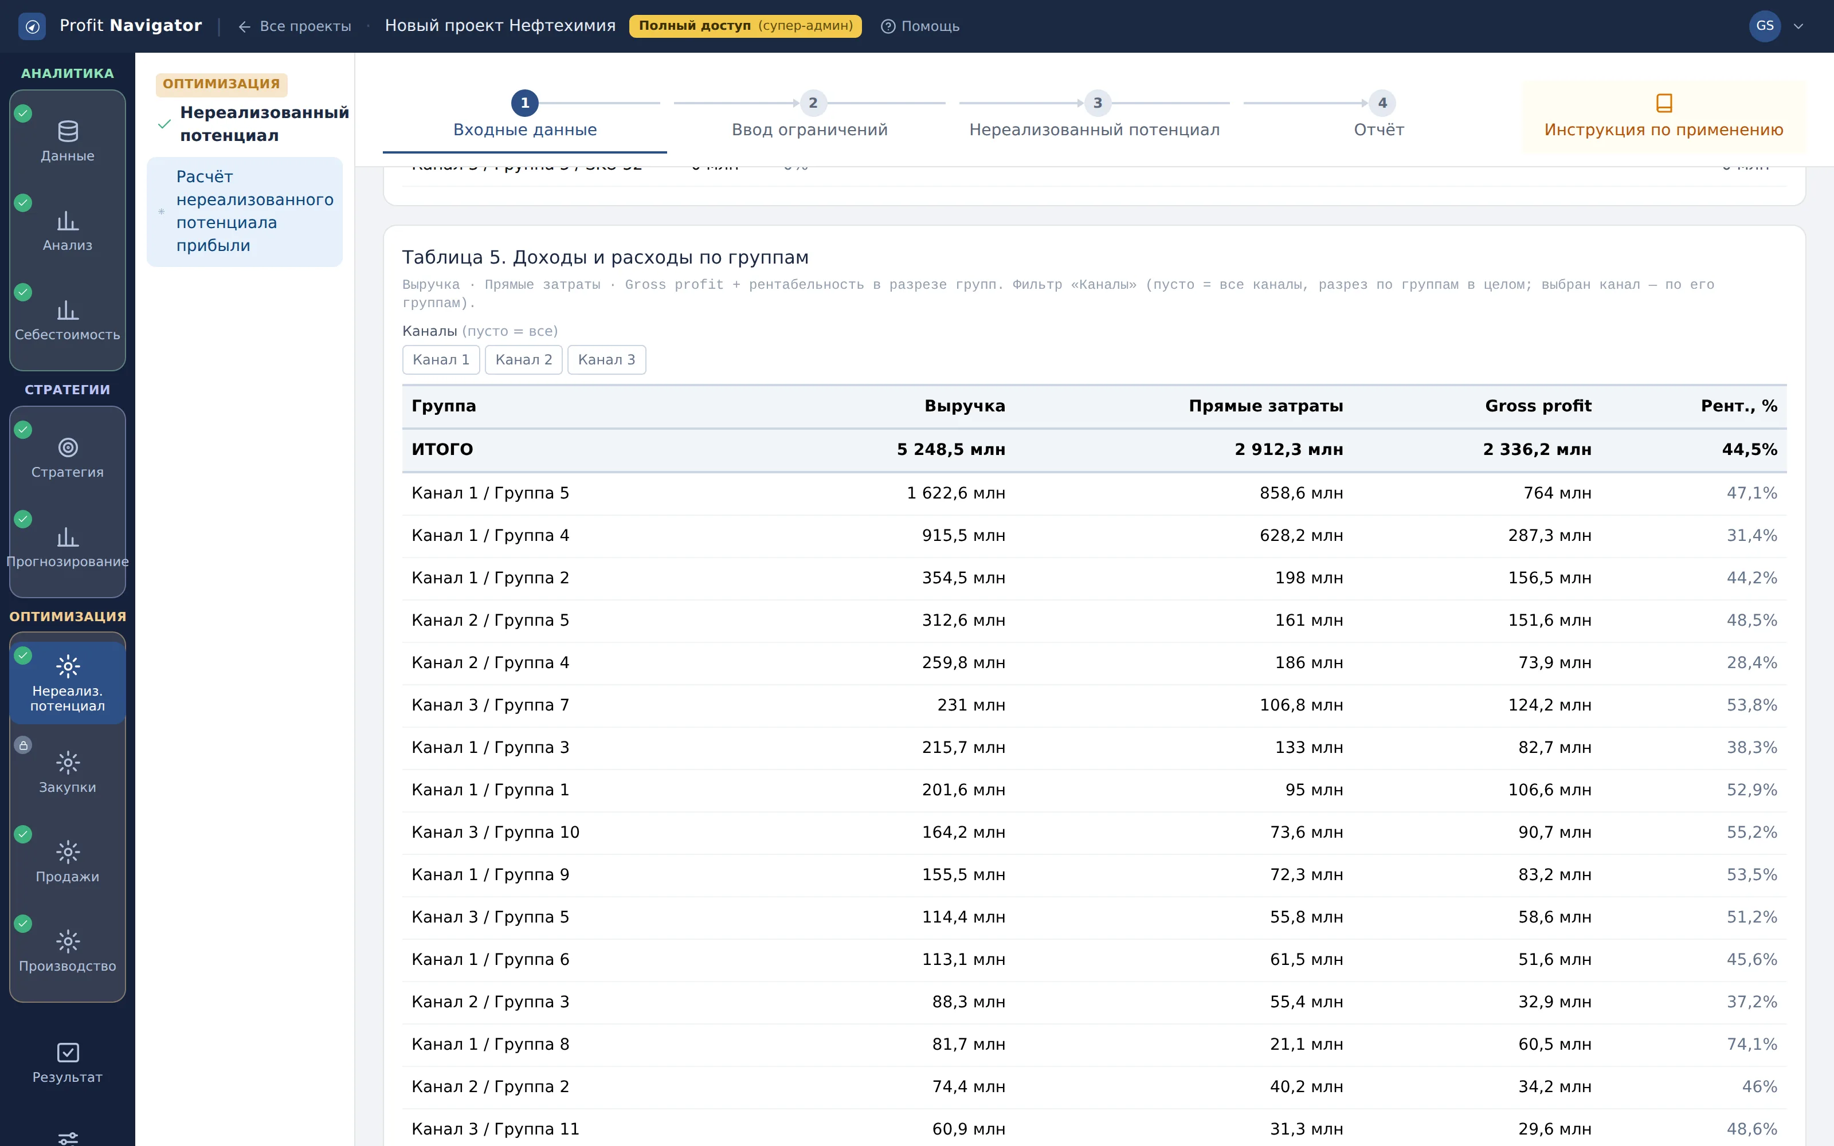
Task: Click the GS user avatar
Action: [x=1764, y=26]
